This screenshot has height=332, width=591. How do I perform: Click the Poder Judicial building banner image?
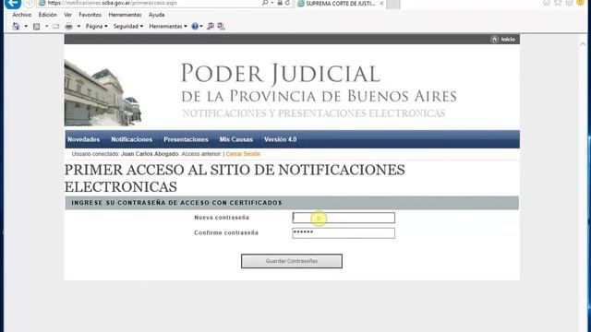point(103,93)
